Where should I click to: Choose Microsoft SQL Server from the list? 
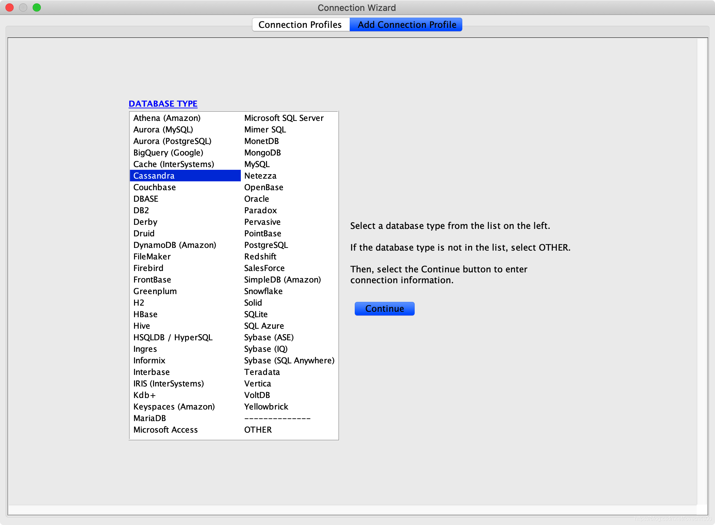pos(284,118)
